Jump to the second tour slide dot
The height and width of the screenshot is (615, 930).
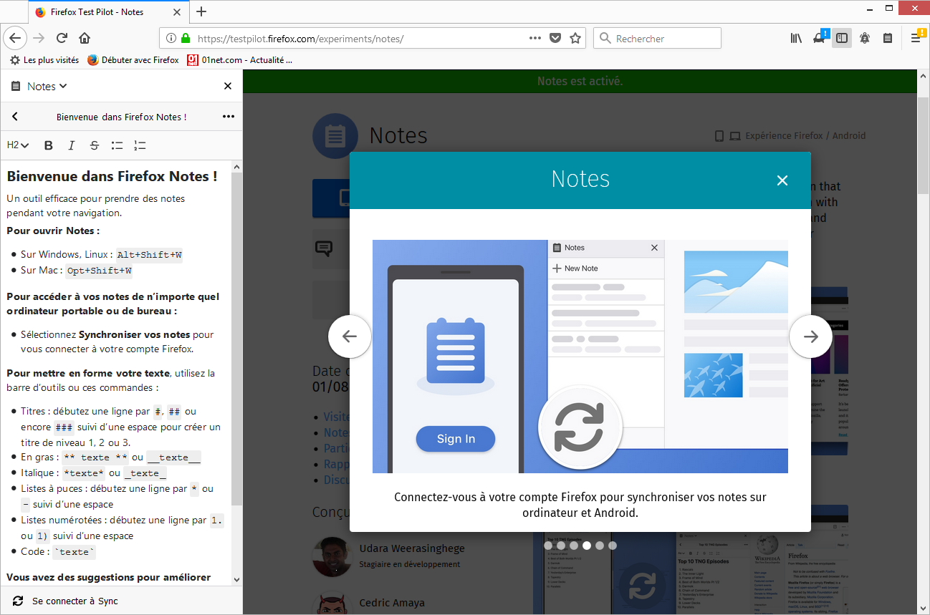pyautogui.click(x=561, y=546)
